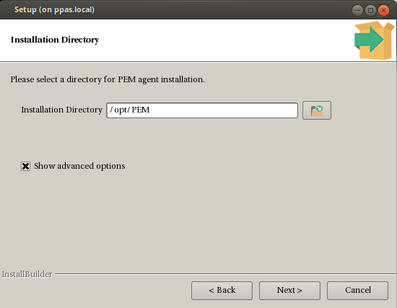Disable the Show advanced options checkbox
The height and width of the screenshot is (308, 397).
(25, 167)
